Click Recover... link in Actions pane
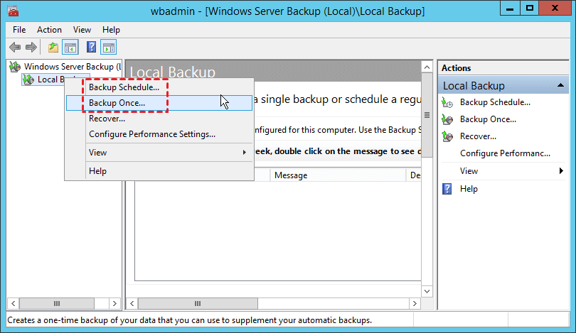This screenshot has height=333, width=576. 478,136
